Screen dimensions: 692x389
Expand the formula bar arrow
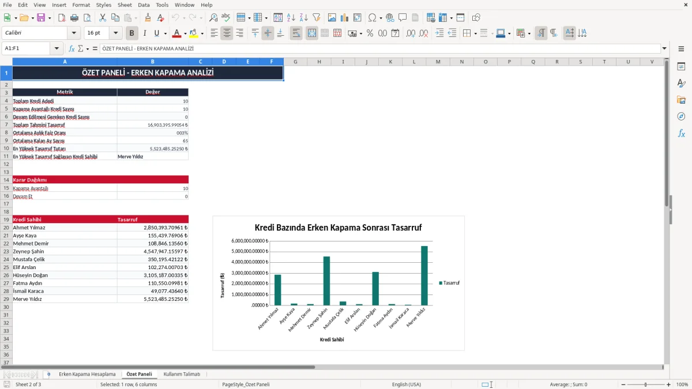click(664, 49)
